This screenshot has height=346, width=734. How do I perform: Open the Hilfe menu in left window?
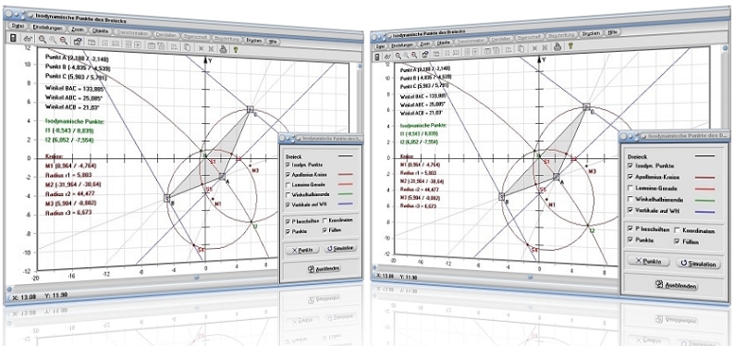point(273,42)
